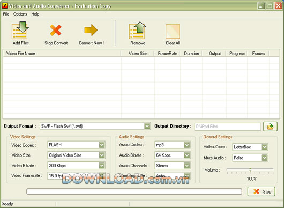The image size is (284, 208).
Task: Click the Progress column header
Action: [x=237, y=54]
